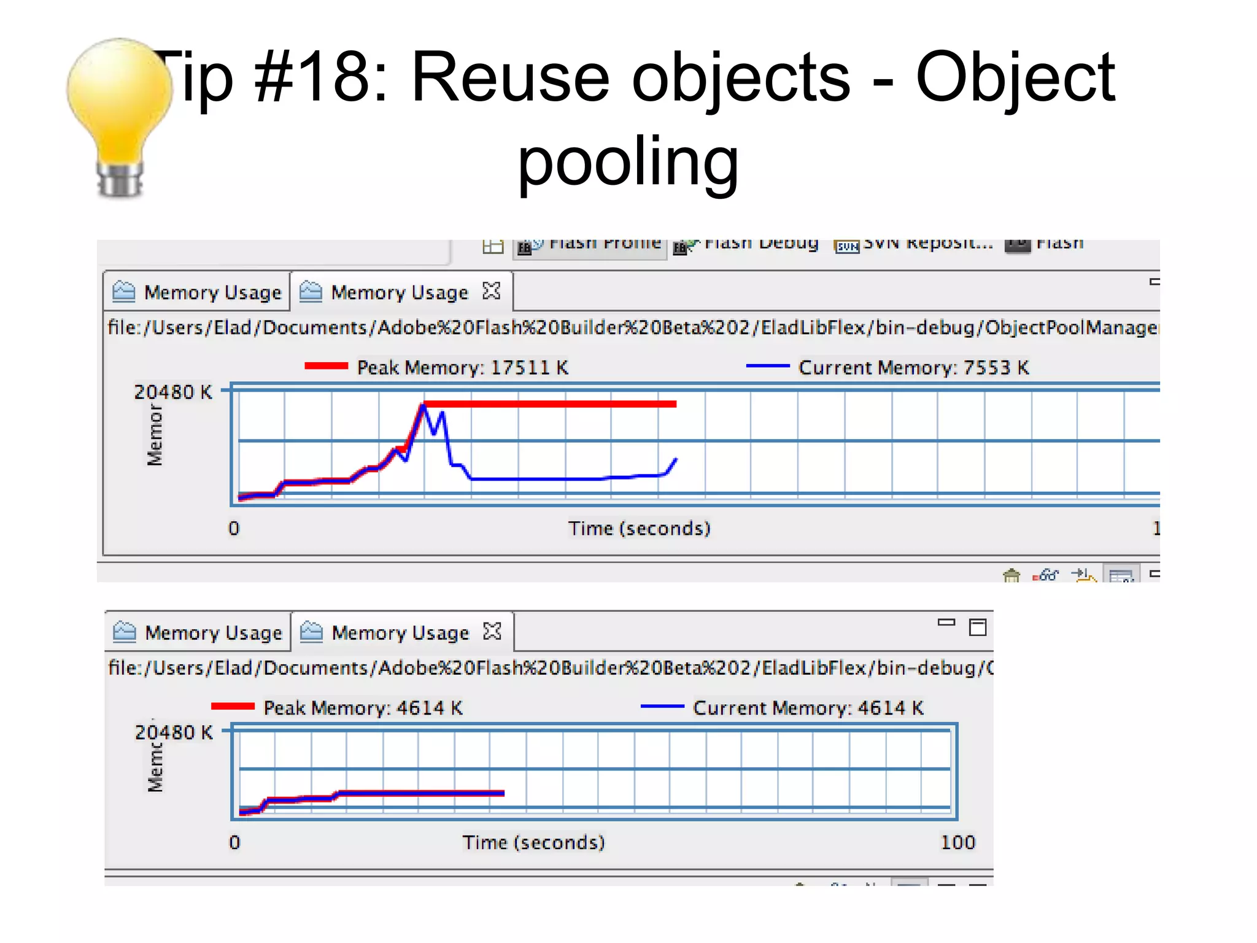The height and width of the screenshot is (943, 1257).
Task: Click the blue Current Memory 4614 K legend swatch
Action: pyautogui.click(x=662, y=707)
